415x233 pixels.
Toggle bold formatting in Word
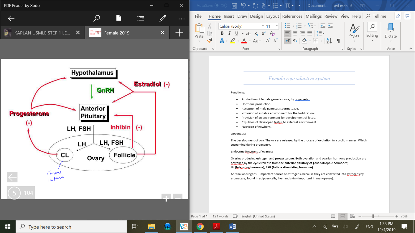click(222, 34)
